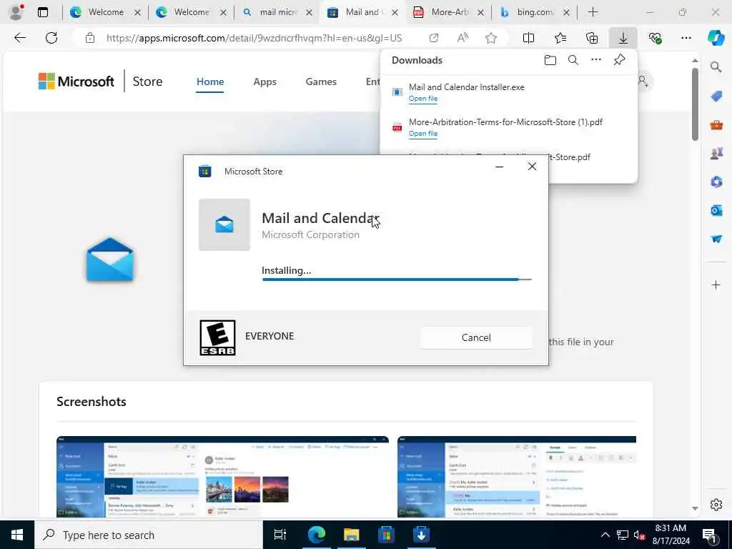Open the tab actions menu icon
Image resolution: width=732 pixels, height=549 pixels.
[43, 12]
